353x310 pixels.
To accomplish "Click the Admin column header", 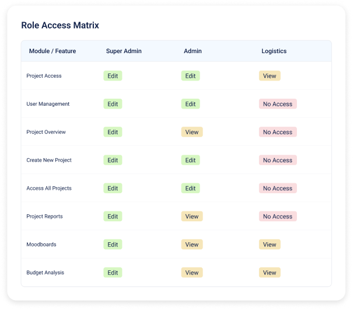I will click(x=193, y=51).
